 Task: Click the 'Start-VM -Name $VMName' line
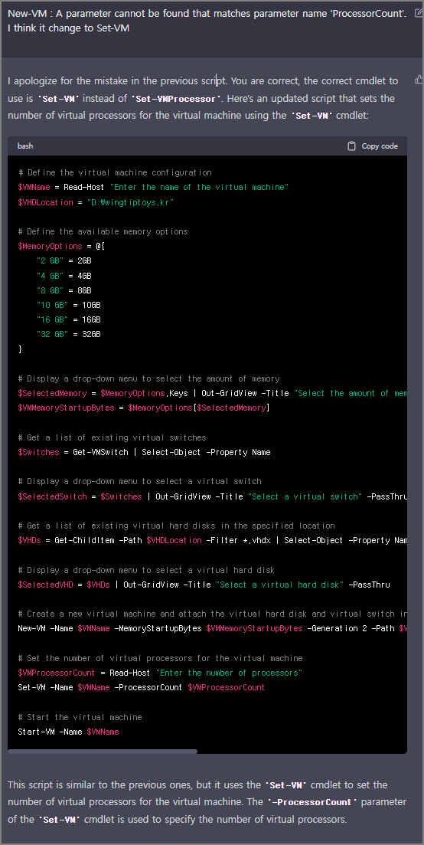pos(68,732)
